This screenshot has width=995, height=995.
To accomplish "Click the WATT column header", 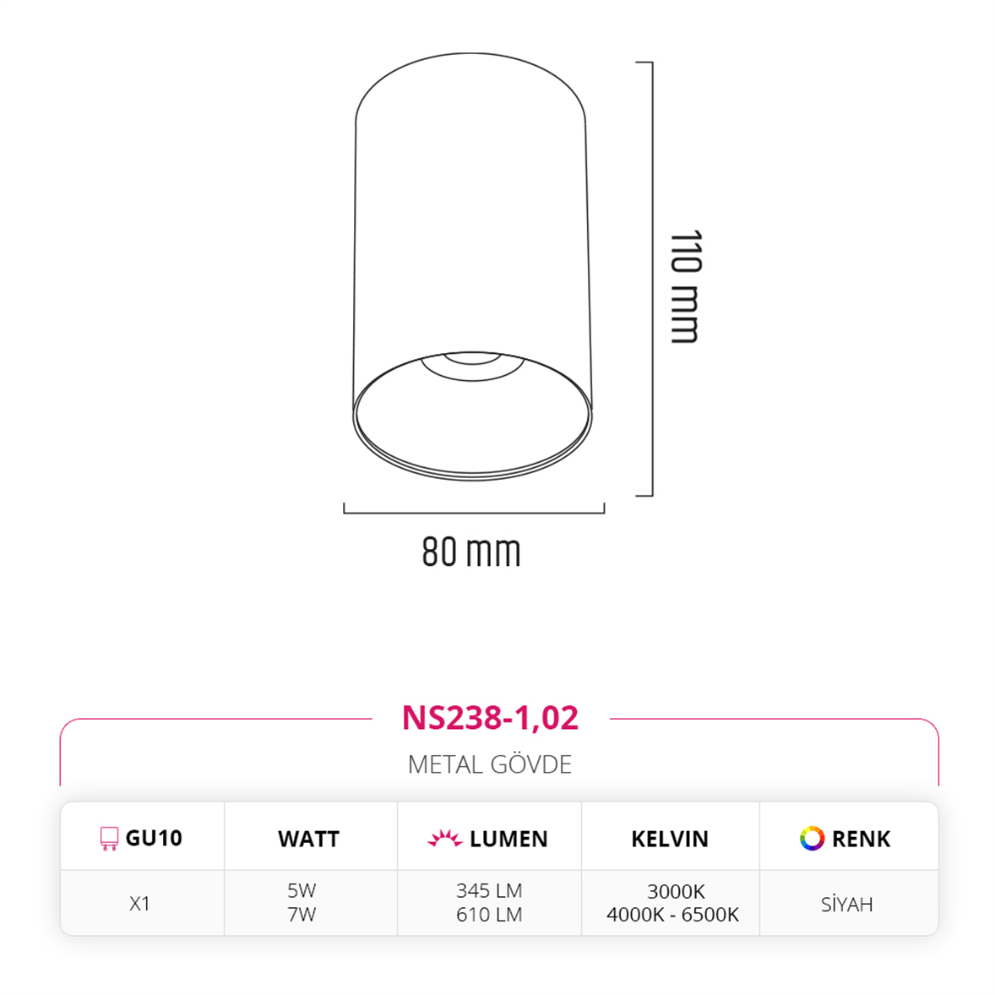I will click(x=309, y=839).
